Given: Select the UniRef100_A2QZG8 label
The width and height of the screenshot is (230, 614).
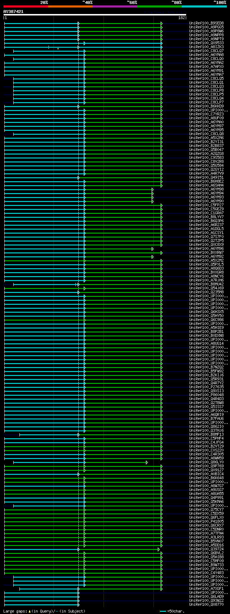Looking at the screenshot, I should pos(206,154).
